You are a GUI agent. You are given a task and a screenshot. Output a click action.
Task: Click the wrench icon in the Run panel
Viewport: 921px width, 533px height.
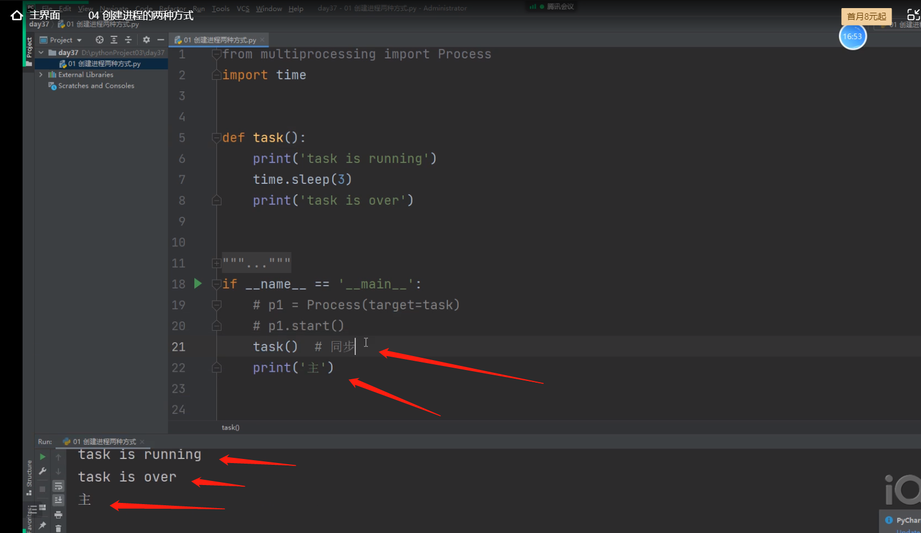coord(43,471)
